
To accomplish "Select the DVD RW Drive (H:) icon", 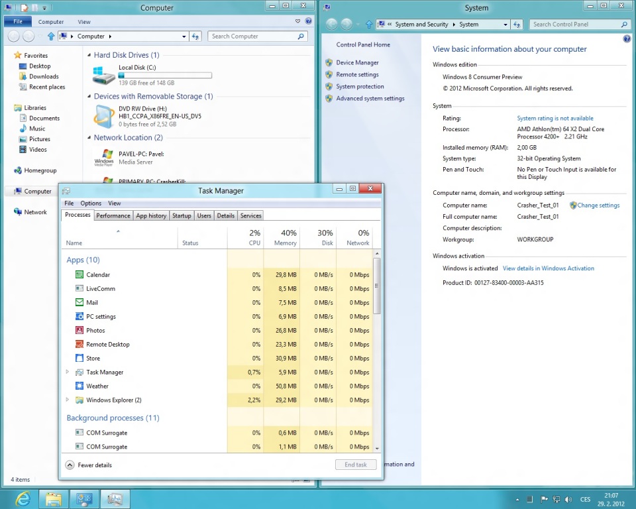I will click(x=104, y=116).
